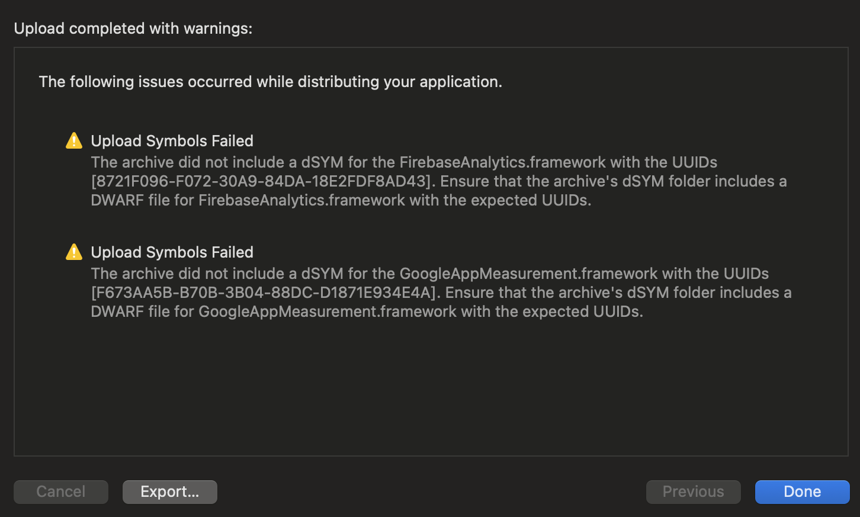Click the dimmed Cancel button
860x517 pixels.
[61, 492]
